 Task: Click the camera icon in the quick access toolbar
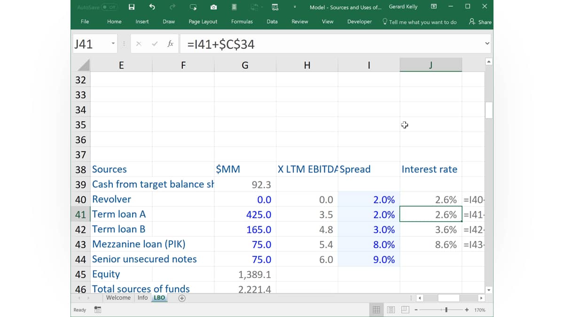click(214, 7)
